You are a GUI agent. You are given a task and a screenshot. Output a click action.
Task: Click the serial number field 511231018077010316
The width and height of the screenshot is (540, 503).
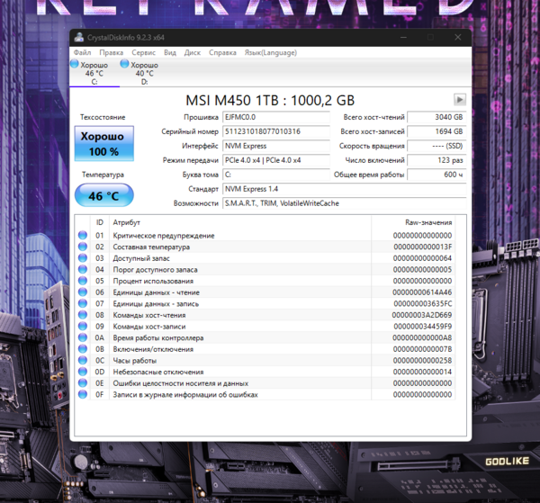(276, 131)
